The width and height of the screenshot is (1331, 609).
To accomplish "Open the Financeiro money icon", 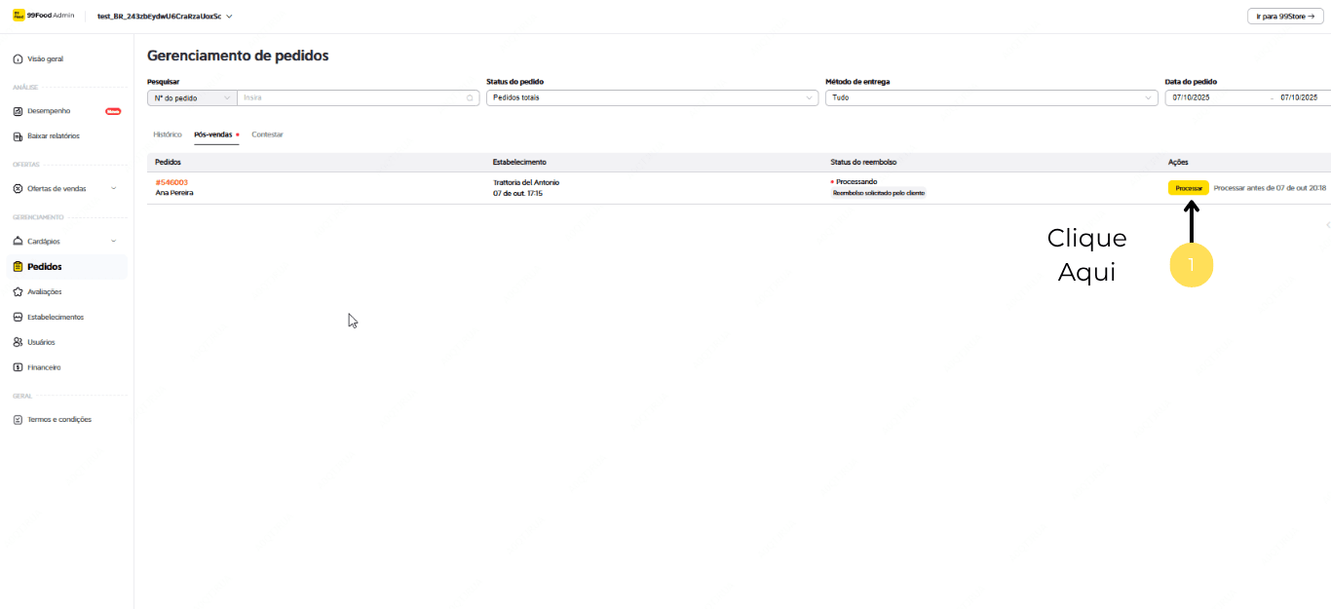I will point(18,367).
